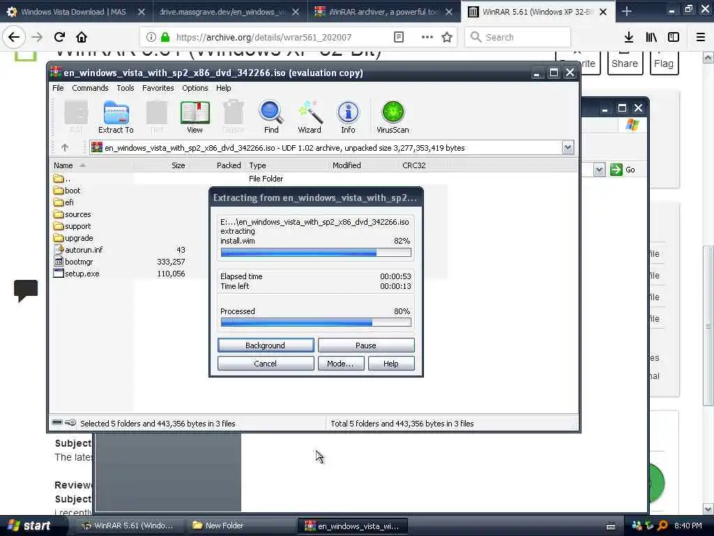The height and width of the screenshot is (536, 714).
Task: Open the Mode... button
Action: click(x=340, y=363)
